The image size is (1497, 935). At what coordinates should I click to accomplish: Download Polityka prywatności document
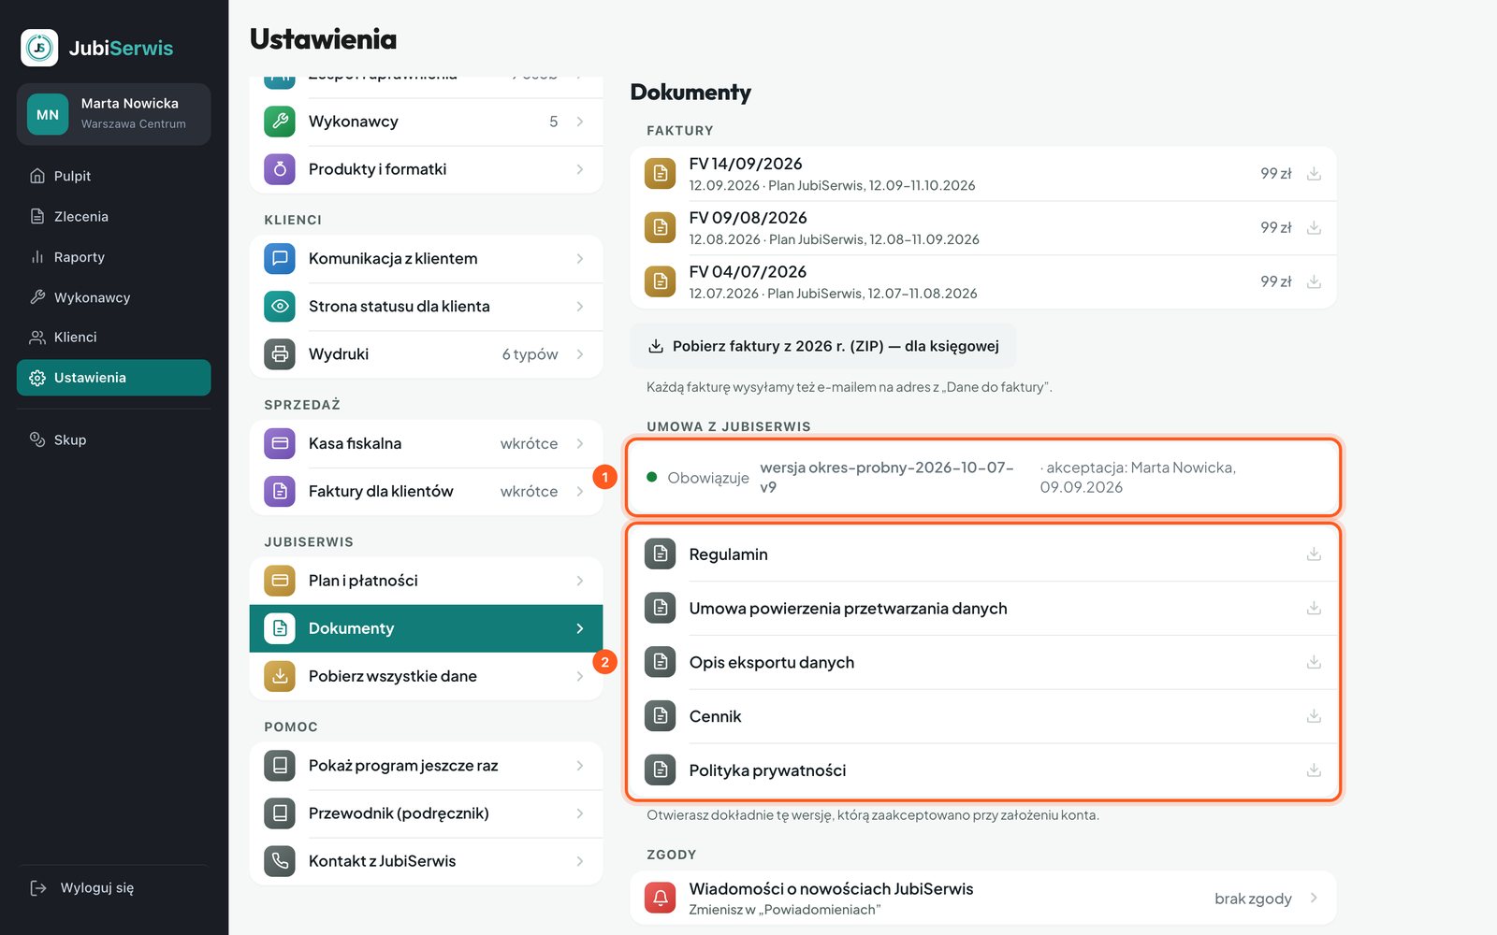point(1314,771)
